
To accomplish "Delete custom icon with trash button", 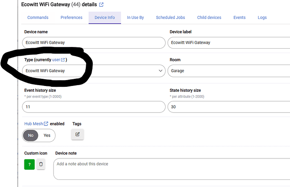I will 41,164.
